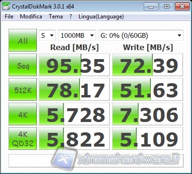Click the Seq write result 72.39
This screenshot has height=174, width=192.
(148, 65)
